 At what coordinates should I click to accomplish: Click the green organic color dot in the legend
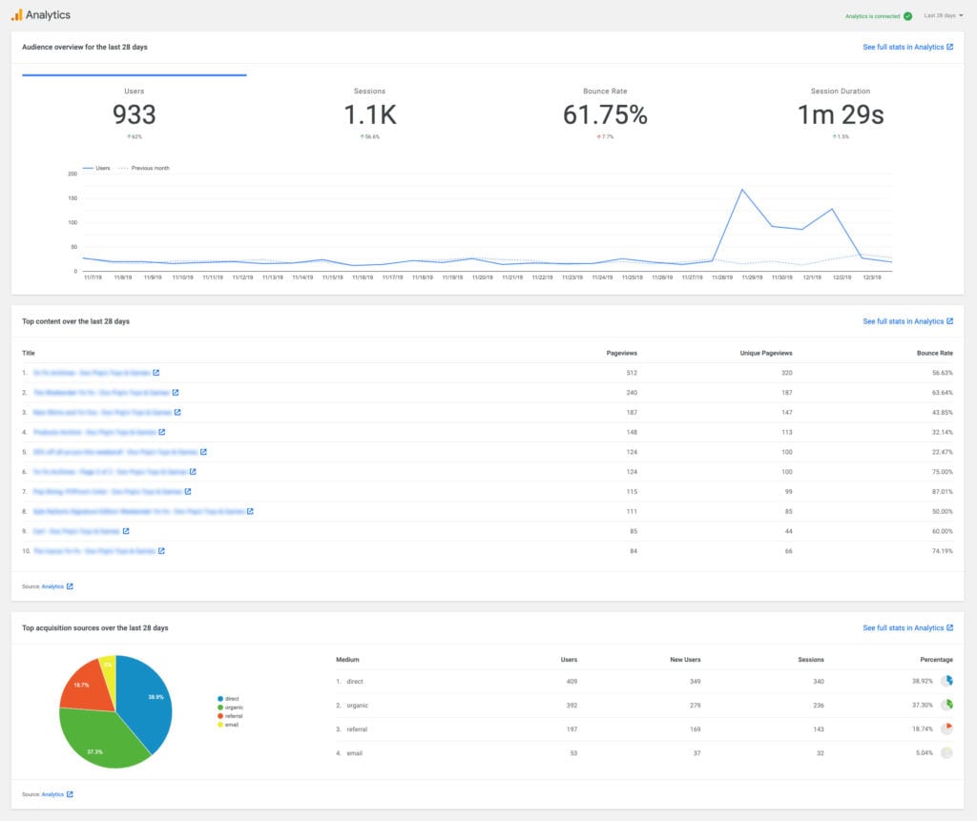tap(221, 707)
